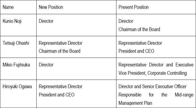Click the "Management Plan" text
The height and width of the screenshot is (108, 196).
point(135,103)
